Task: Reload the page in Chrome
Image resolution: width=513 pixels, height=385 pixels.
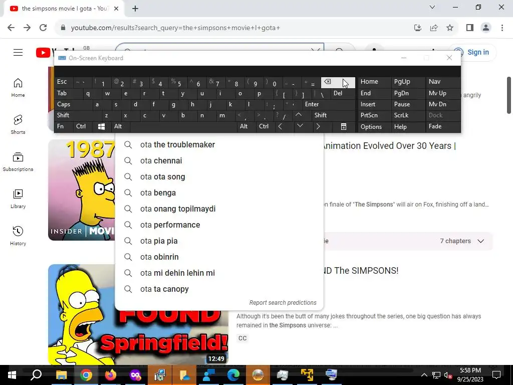Action: click(x=43, y=28)
